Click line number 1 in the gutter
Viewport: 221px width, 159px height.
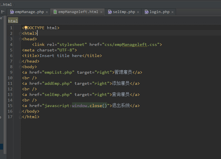(x=11, y=28)
